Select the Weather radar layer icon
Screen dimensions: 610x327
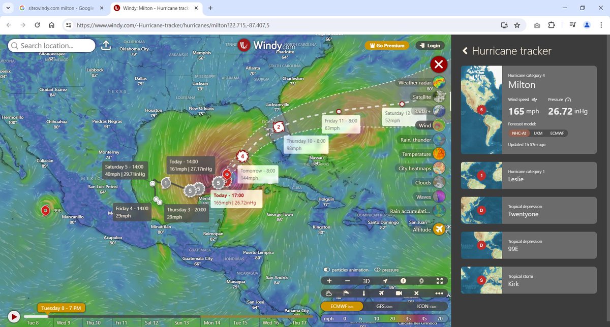439,82
